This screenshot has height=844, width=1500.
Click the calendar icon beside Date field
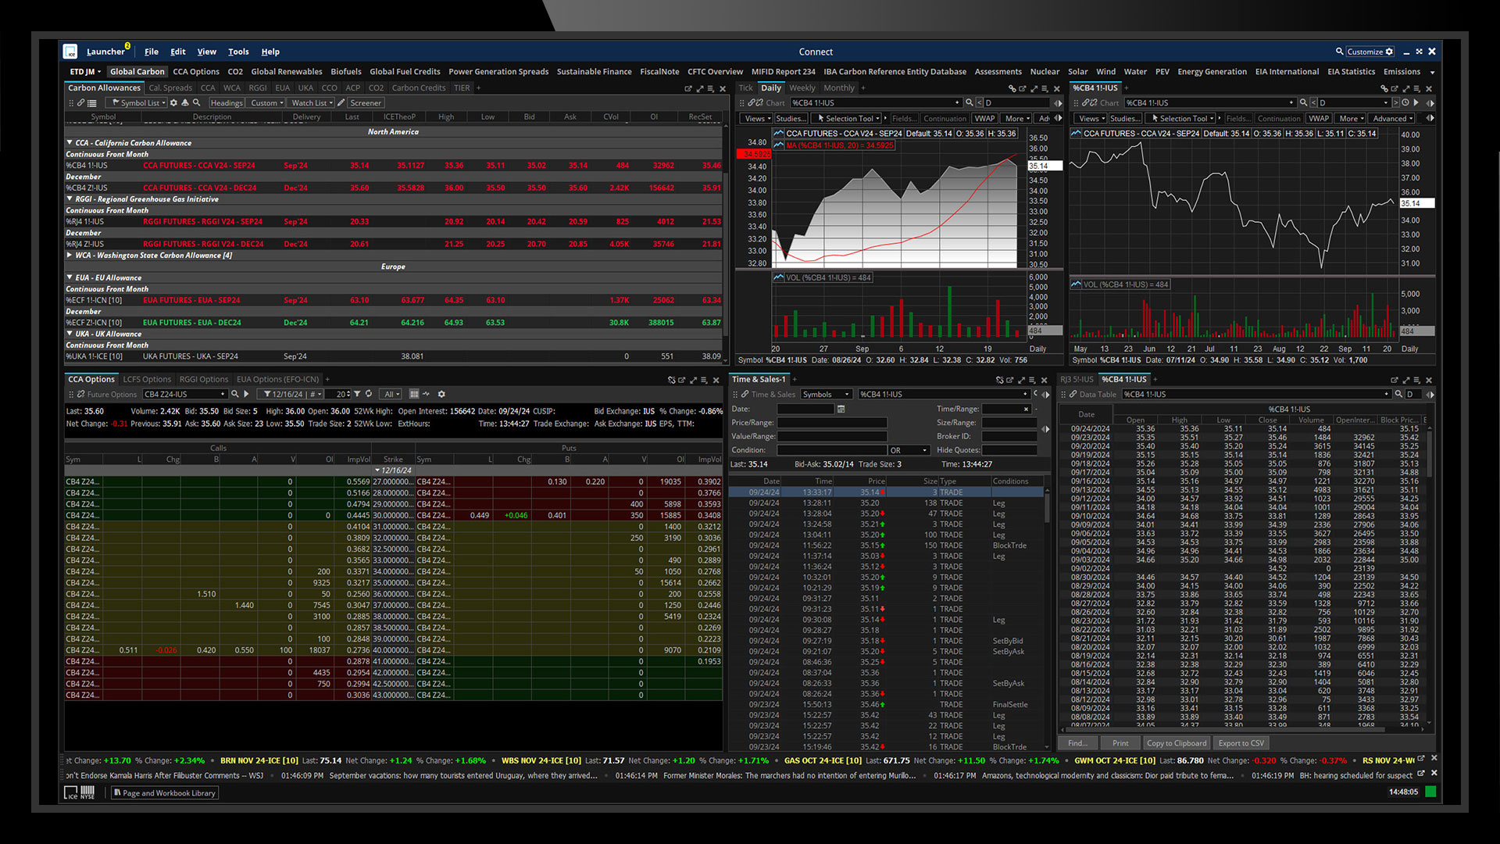(841, 409)
